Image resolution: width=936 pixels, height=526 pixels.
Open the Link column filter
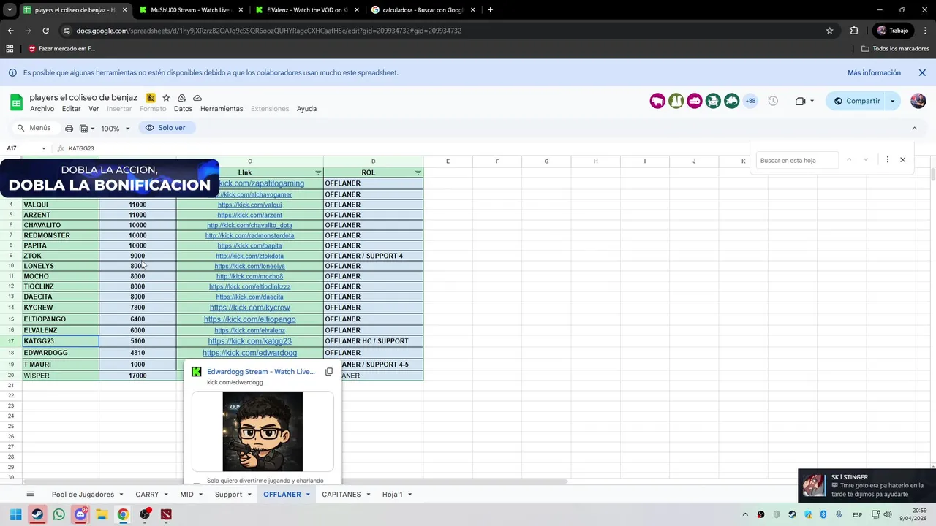[x=318, y=172]
